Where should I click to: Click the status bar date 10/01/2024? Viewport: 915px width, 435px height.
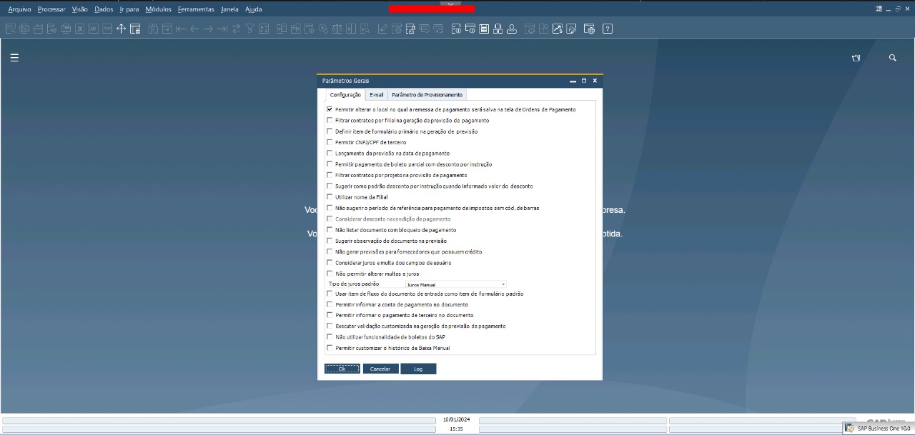(x=456, y=420)
